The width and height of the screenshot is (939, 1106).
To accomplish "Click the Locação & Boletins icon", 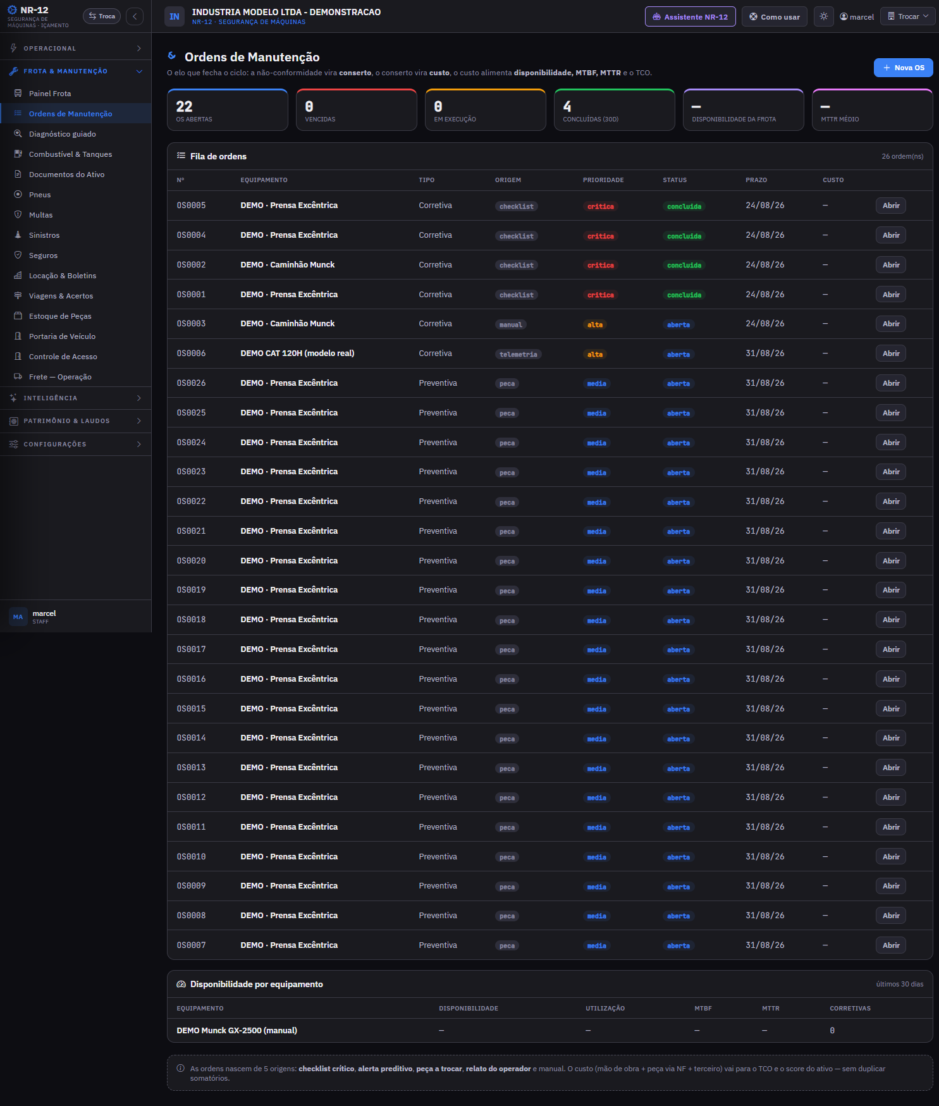I will 18,275.
